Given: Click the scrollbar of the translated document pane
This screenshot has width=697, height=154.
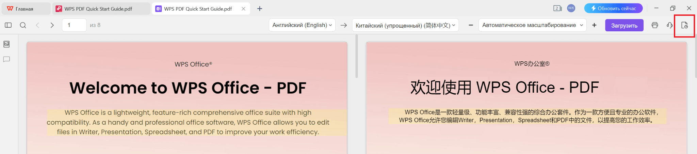Looking at the screenshot, I should click(x=696, y=56).
